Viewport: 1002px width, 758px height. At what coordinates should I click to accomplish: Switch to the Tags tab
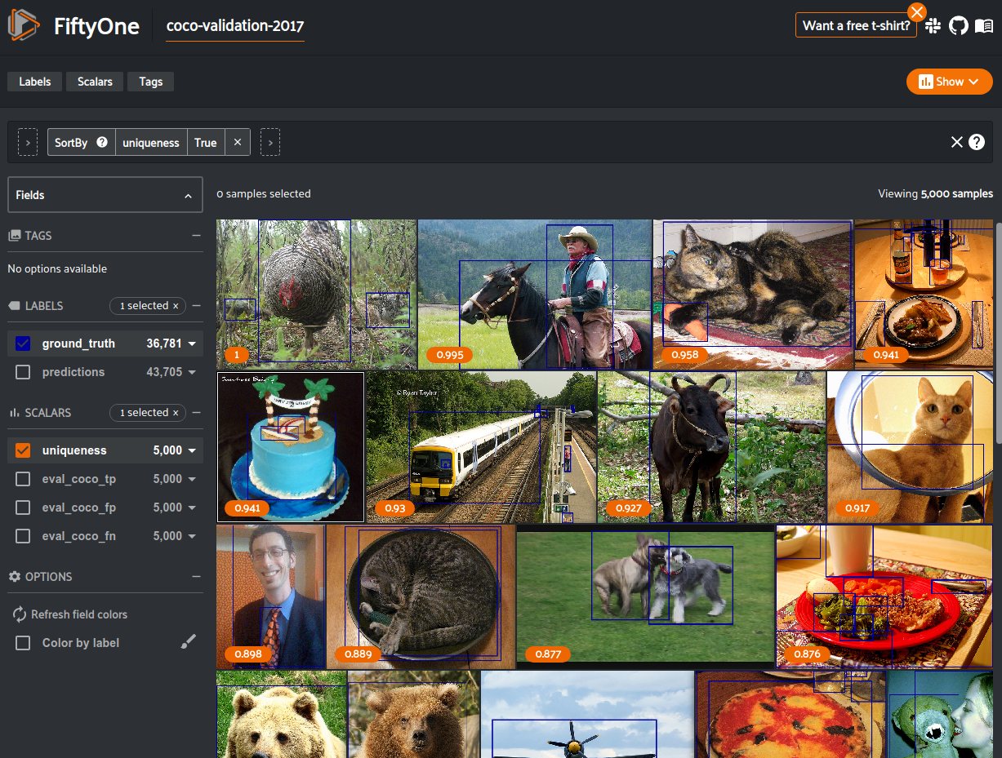click(151, 82)
